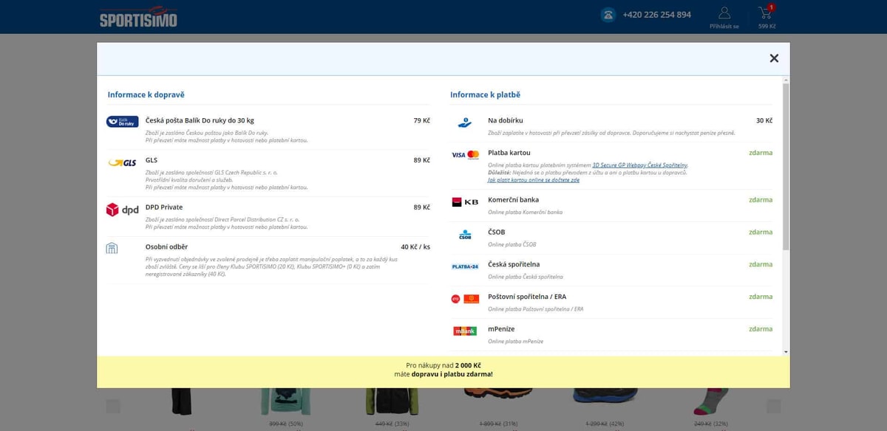Select the Osobní odběr title
This screenshot has height=431, width=887.
point(166,246)
